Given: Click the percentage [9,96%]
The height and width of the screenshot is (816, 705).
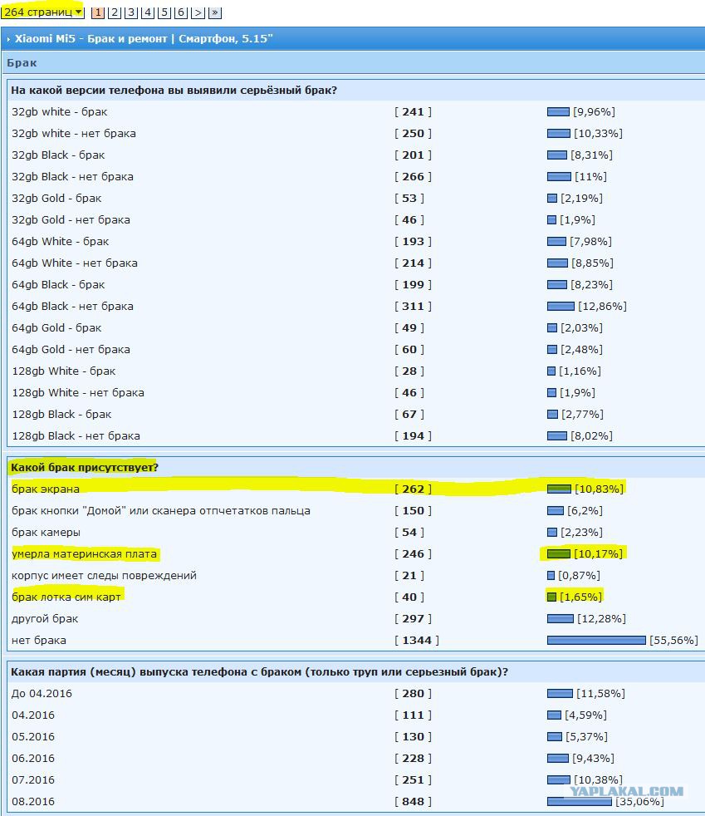Looking at the screenshot, I should coord(595,111).
